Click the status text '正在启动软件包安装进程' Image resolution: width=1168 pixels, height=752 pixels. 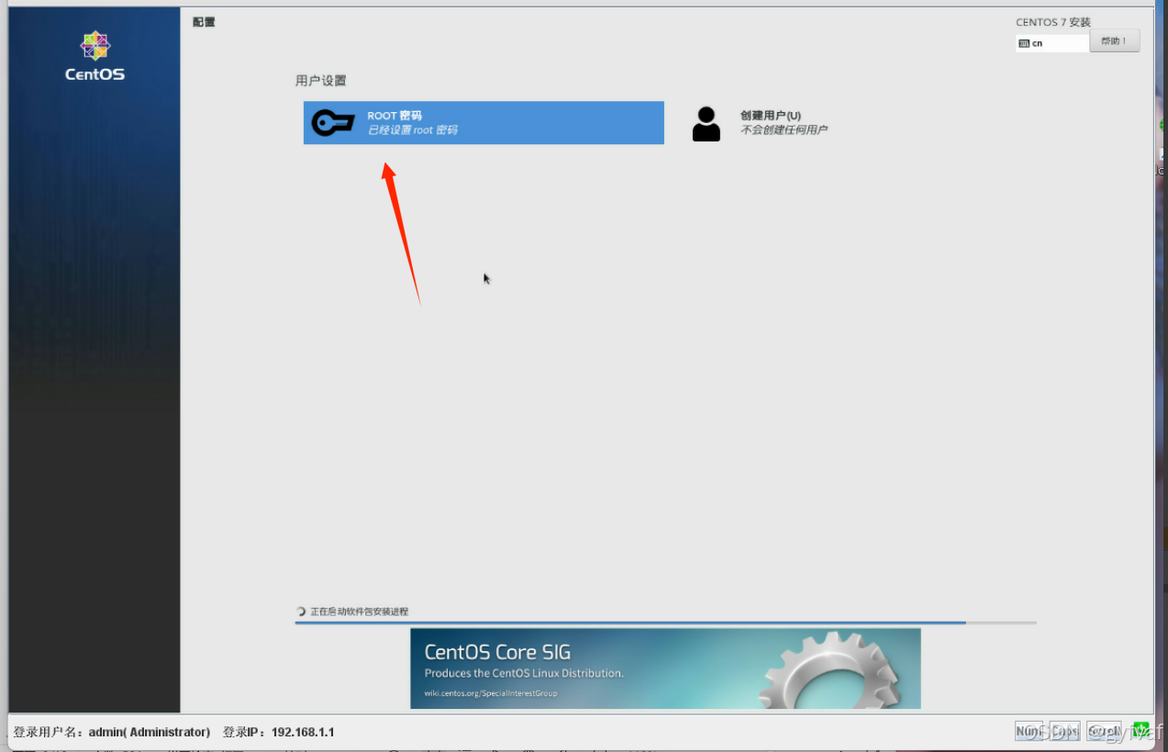tap(359, 612)
